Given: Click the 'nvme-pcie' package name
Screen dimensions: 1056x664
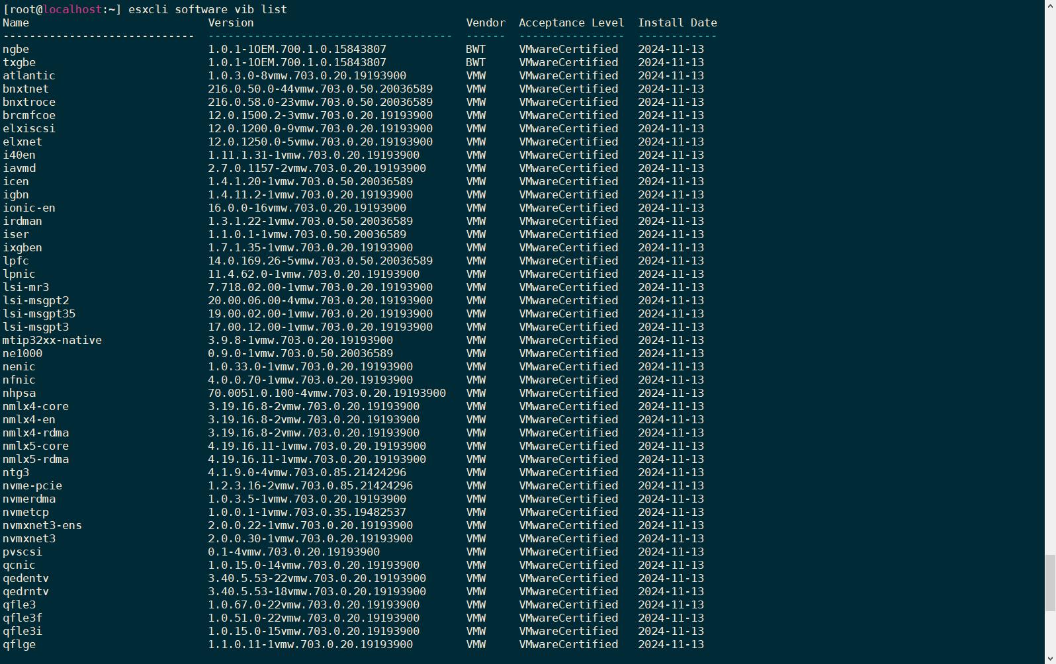Looking at the screenshot, I should tap(32, 485).
